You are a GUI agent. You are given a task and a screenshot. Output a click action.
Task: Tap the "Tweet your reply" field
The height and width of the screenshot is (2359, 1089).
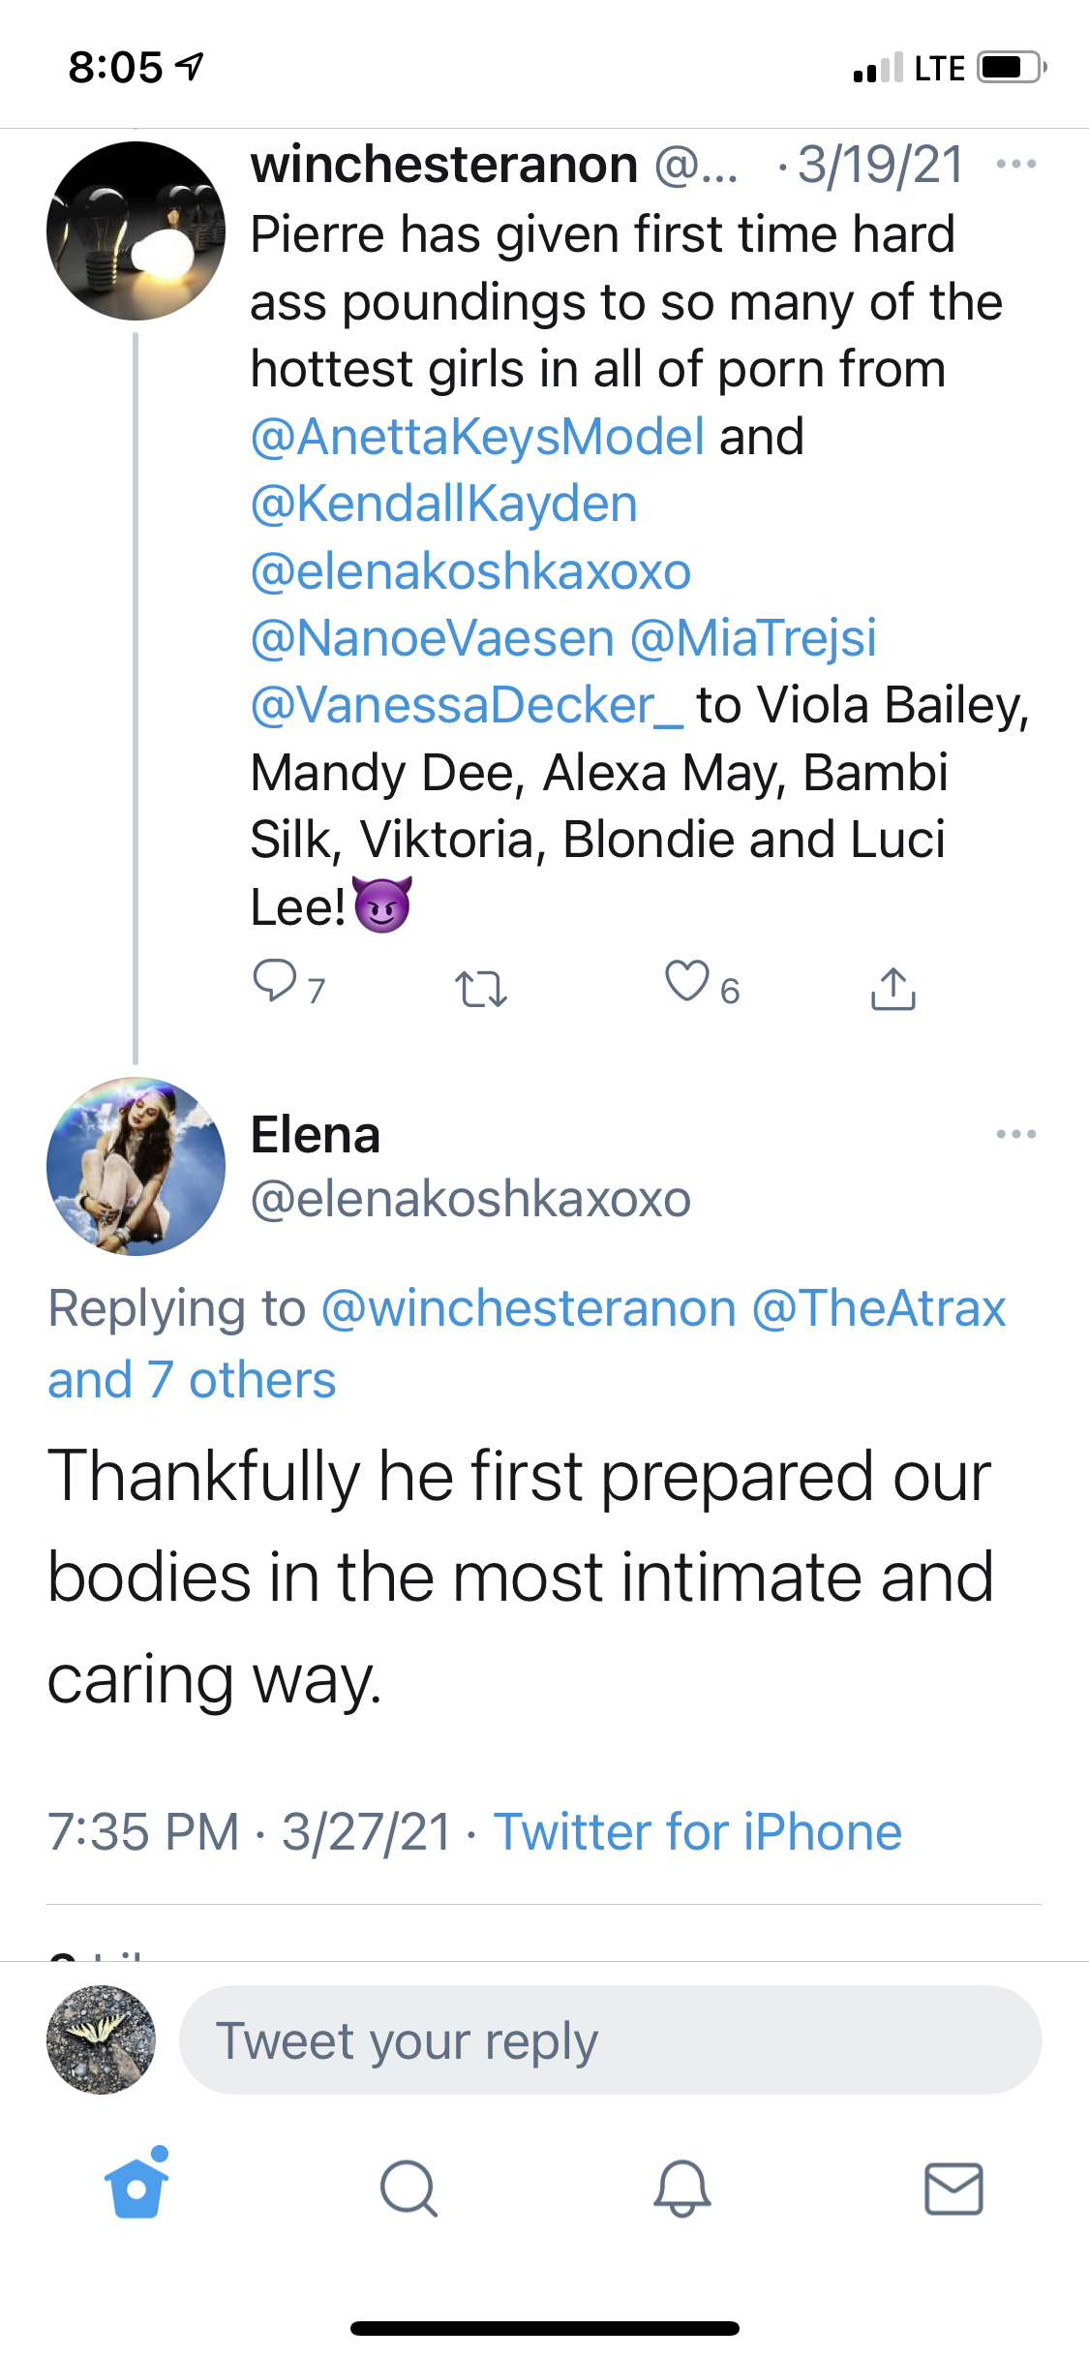610,2040
